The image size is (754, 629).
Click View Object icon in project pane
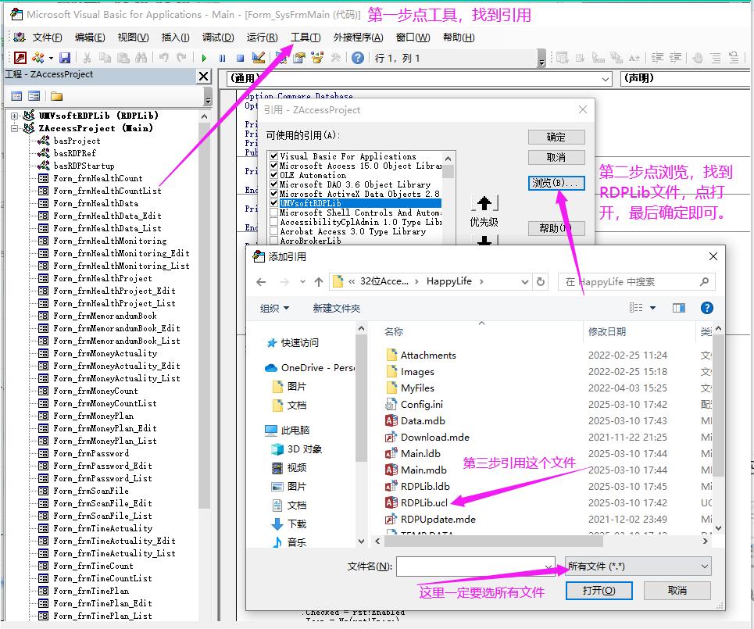[34, 96]
